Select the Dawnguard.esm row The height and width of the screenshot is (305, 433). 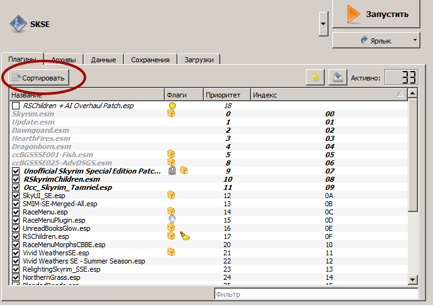pos(208,130)
